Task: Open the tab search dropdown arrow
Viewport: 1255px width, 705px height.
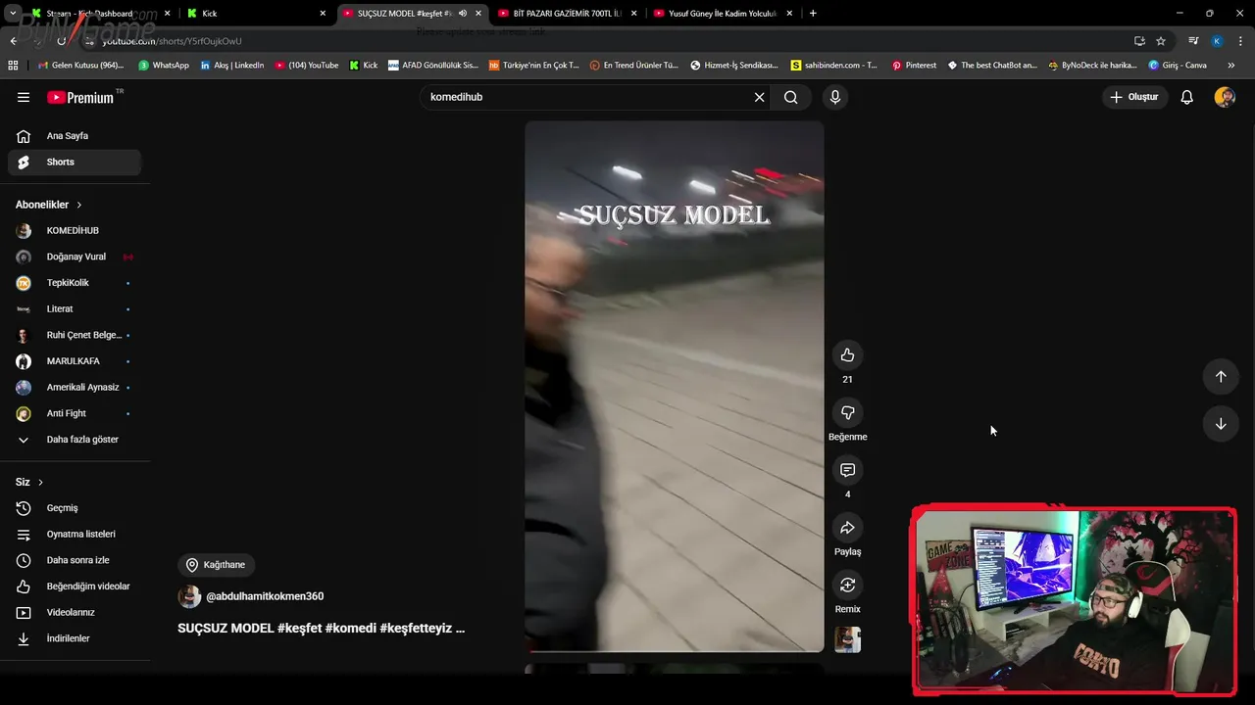Action: click(x=13, y=14)
